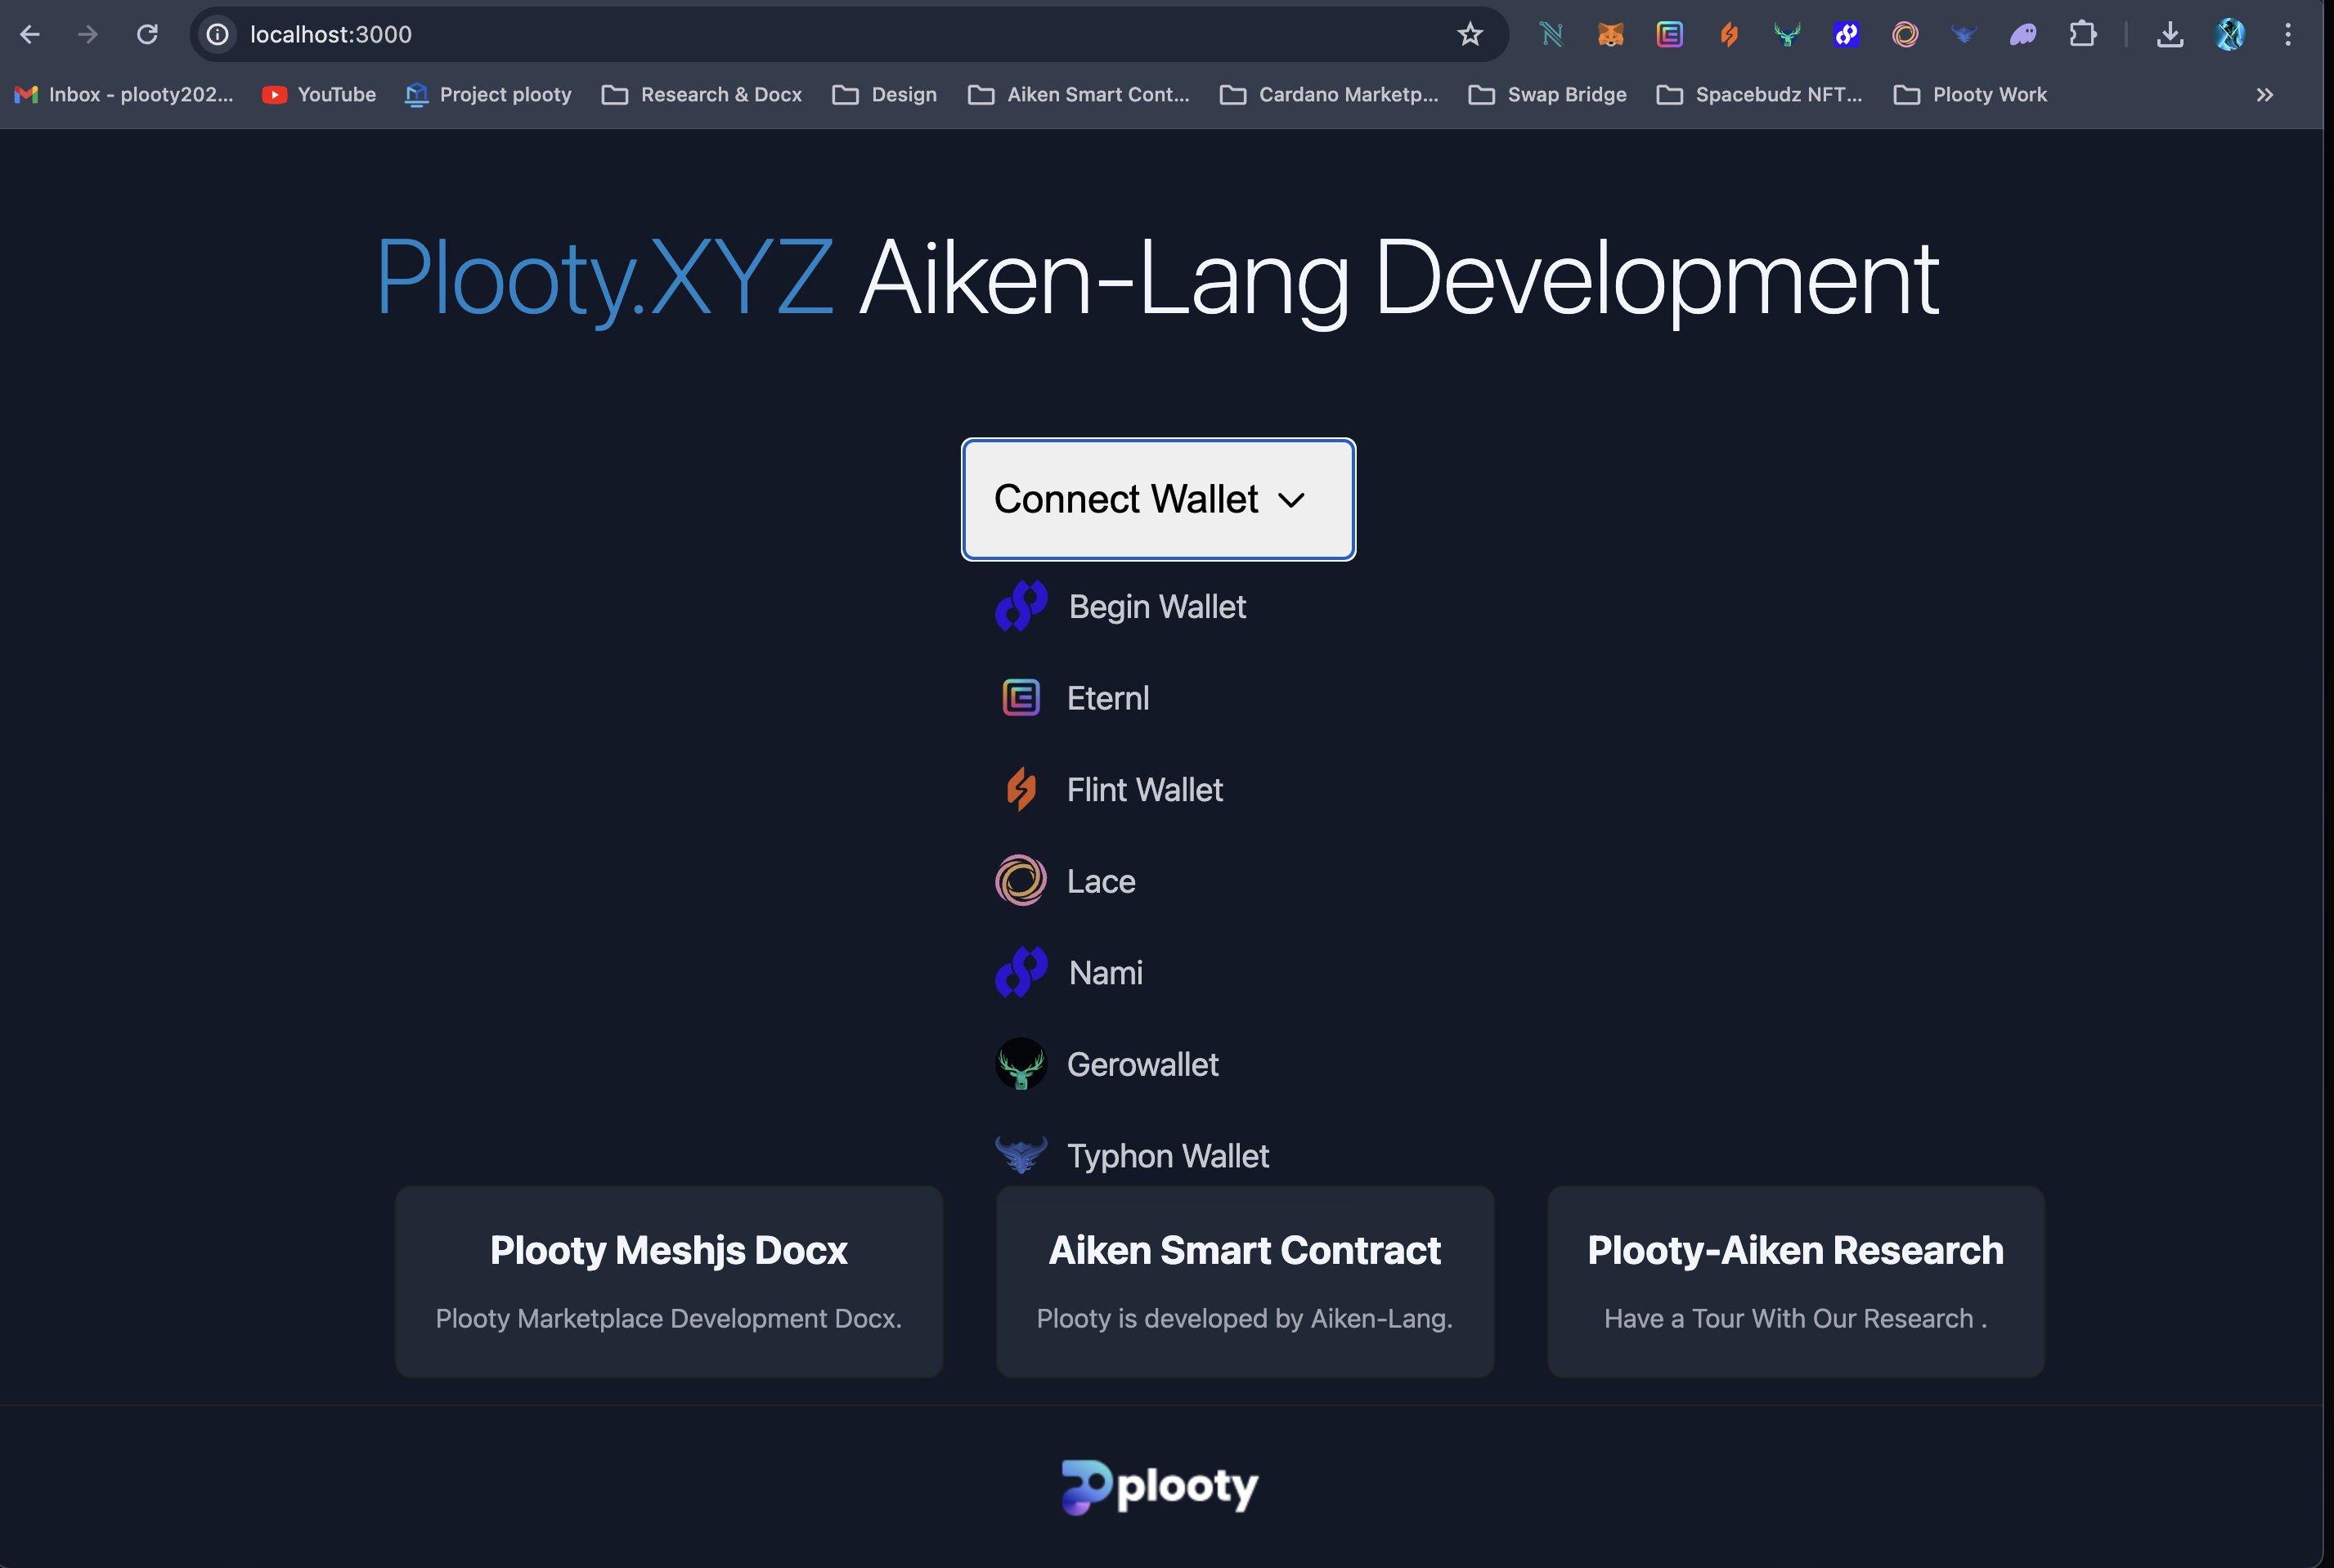The height and width of the screenshot is (1568, 2334).
Task: Click the Eternl logo icon in the list
Action: coord(1021,698)
